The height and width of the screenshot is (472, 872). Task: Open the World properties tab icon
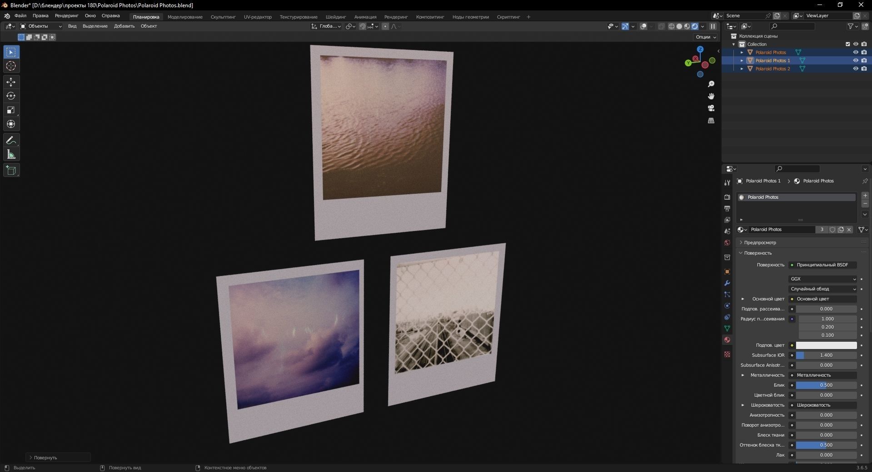click(x=727, y=243)
